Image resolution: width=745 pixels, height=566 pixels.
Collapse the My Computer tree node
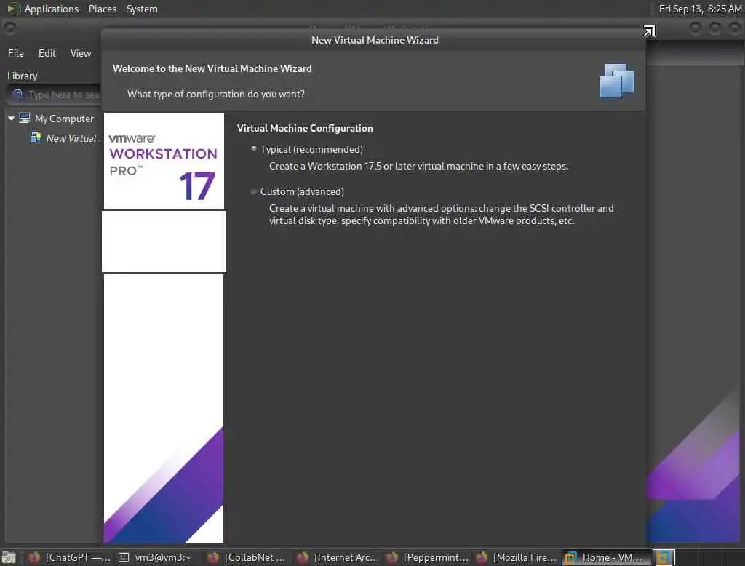point(11,119)
